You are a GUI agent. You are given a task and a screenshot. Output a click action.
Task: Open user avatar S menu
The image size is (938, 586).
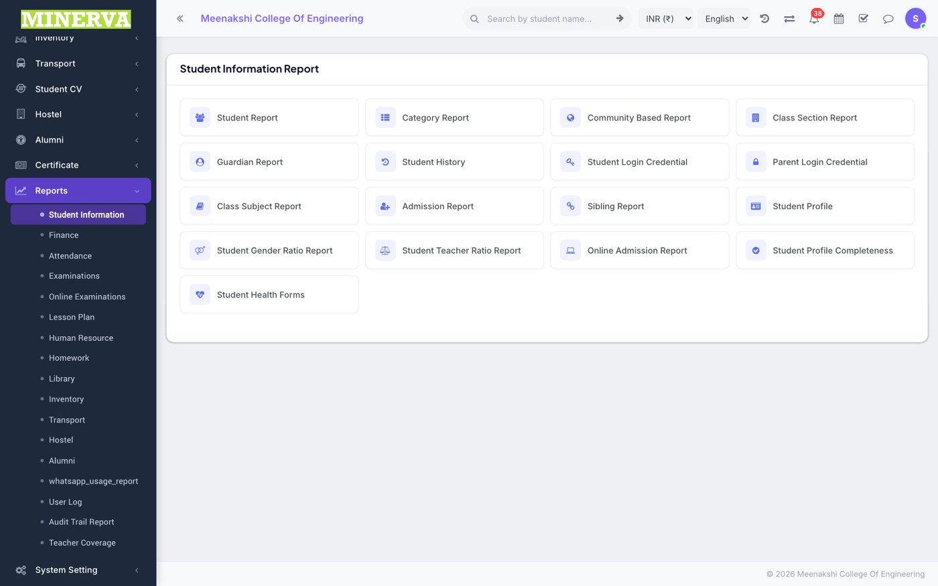[915, 19]
